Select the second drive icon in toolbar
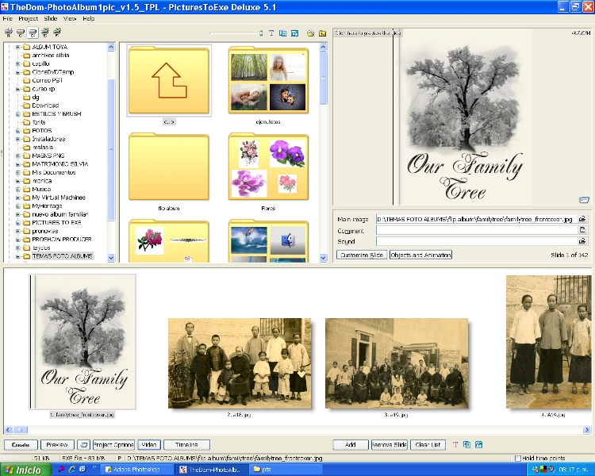 pos(21,33)
